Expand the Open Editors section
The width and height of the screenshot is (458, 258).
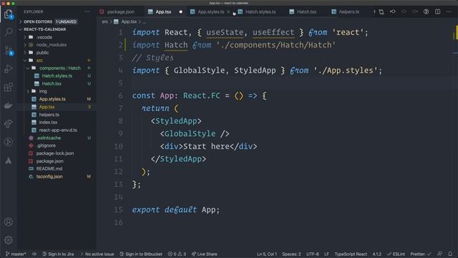(x=38, y=21)
